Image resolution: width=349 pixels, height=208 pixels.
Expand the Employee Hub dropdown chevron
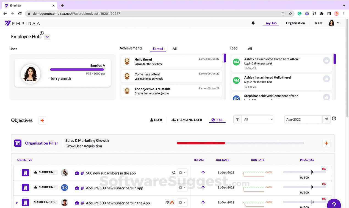47,37
